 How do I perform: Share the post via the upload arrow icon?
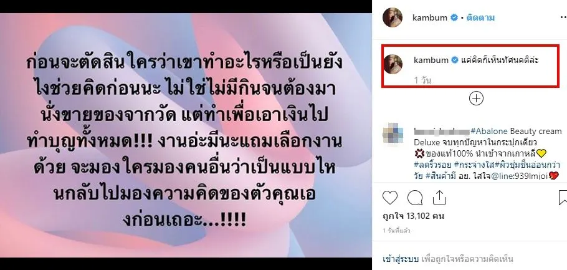click(x=440, y=198)
